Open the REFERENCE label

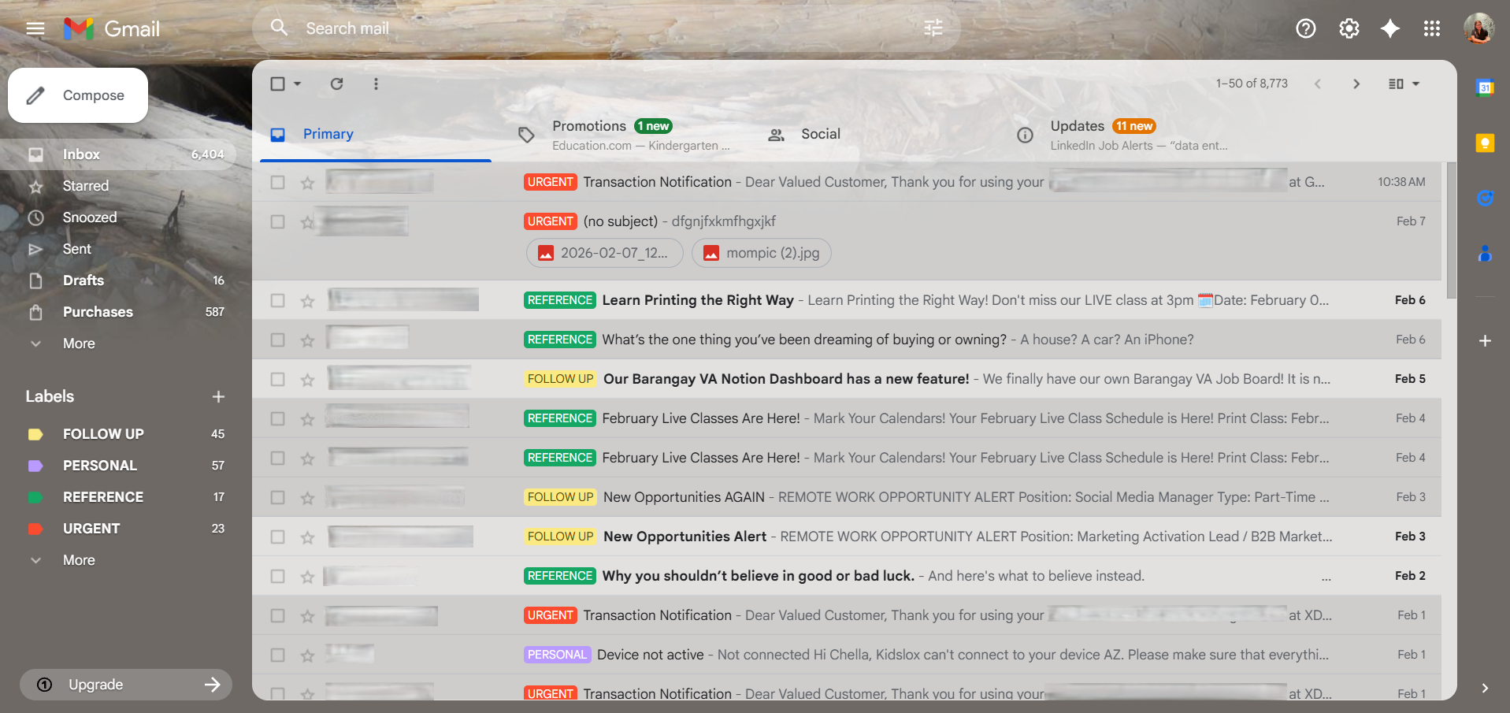(118, 497)
